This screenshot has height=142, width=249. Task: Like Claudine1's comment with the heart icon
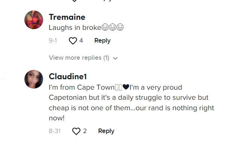pyautogui.click(x=76, y=131)
